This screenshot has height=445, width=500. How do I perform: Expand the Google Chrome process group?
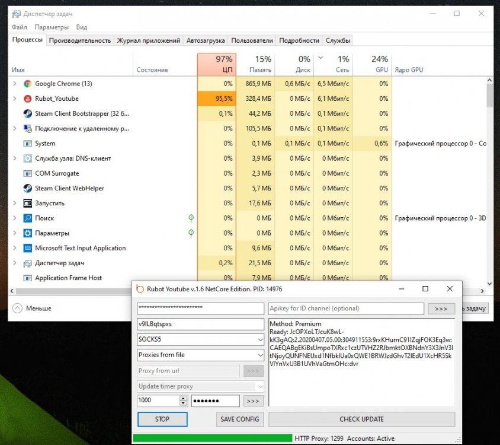click(x=15, y=84)
